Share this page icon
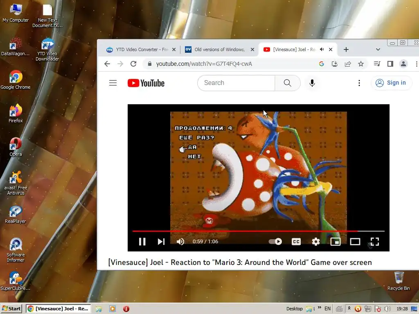 pyautogui.click(x=348, y=64)
